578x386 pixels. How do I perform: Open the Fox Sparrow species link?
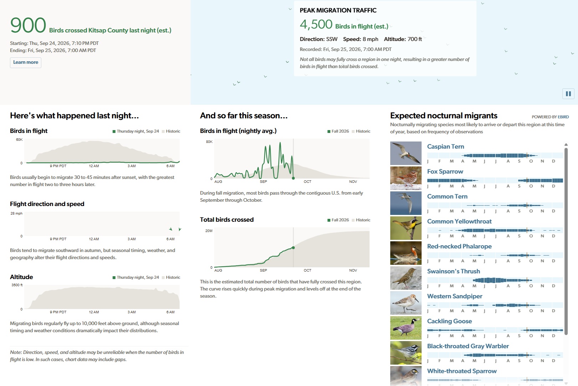click(x=445, y=171)
